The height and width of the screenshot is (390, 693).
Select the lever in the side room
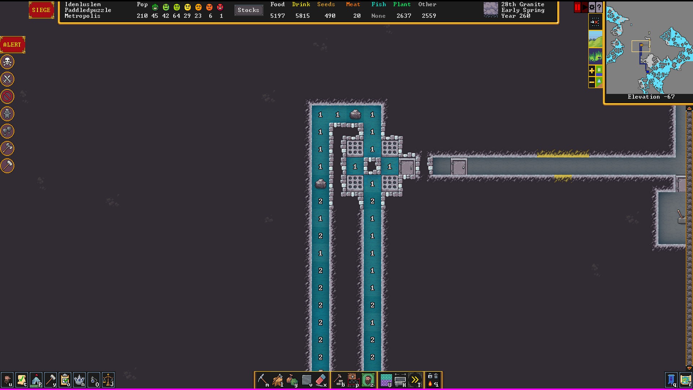point(681,217)
